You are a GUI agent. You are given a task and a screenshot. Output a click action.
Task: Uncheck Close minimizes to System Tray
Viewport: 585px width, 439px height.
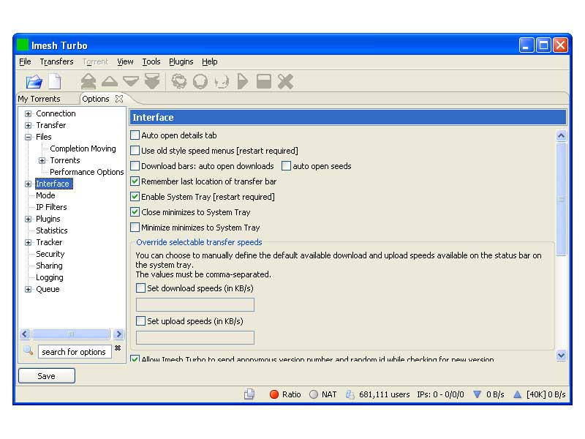135,212
